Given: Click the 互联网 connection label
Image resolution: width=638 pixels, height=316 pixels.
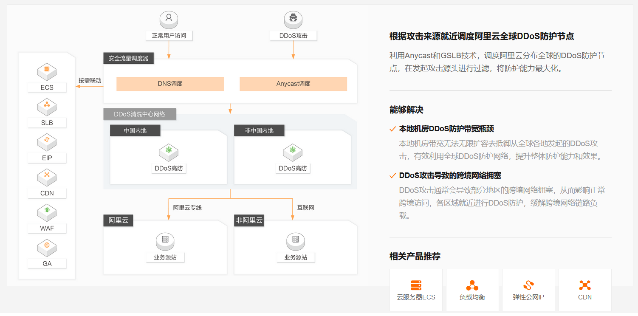Looking at the screenshot, I should pos(305,208).
